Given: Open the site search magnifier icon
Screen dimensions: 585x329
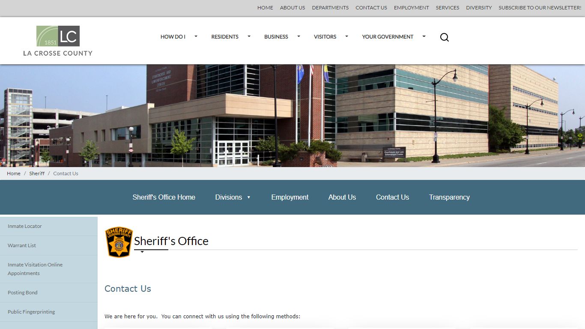Looking at the screenshot, I should tap(445, 37).
